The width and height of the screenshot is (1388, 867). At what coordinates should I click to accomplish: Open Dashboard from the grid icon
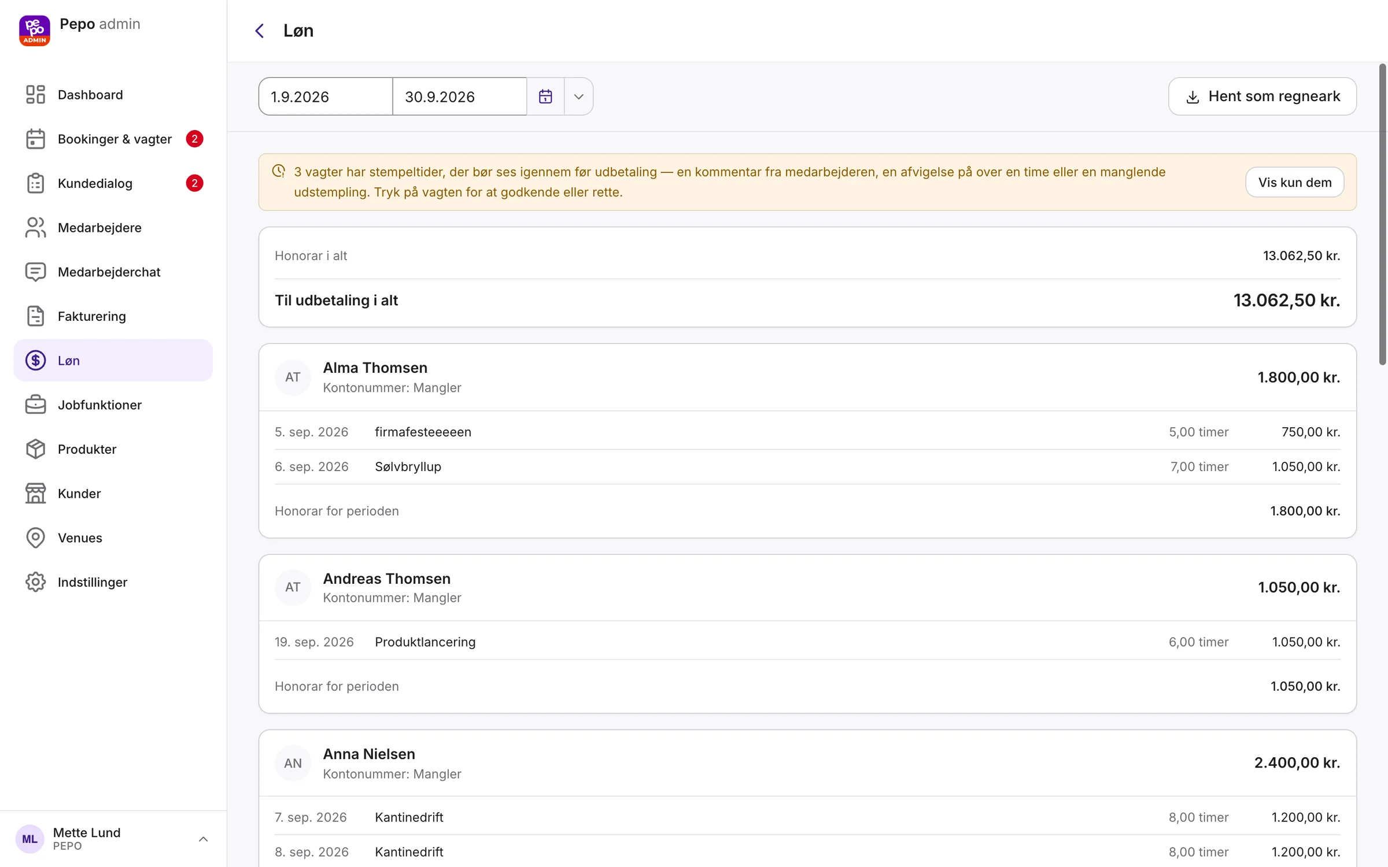tap(35, 95)
